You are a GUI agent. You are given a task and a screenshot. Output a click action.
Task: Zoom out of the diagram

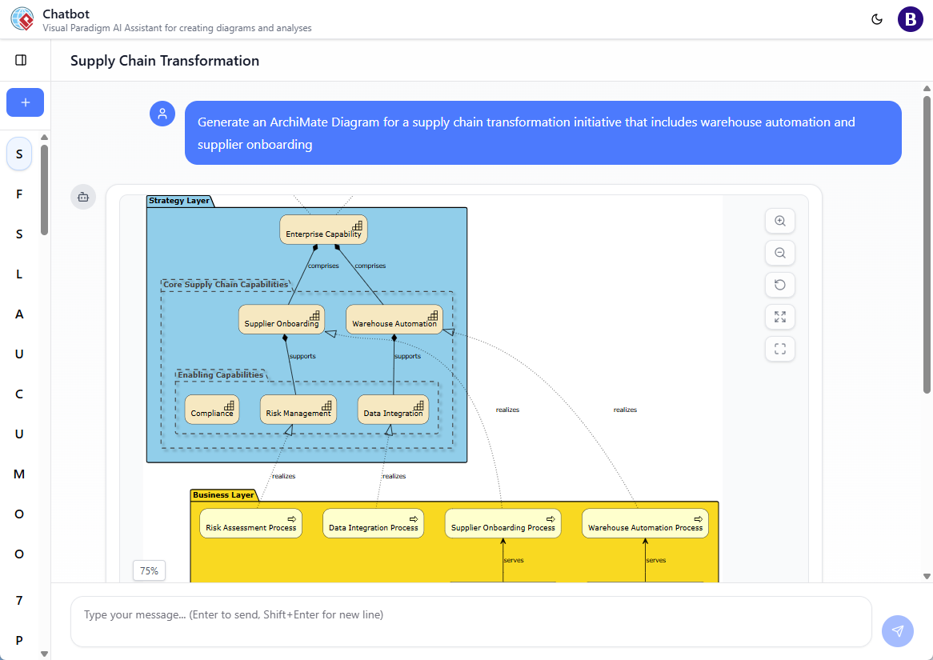coord(780,253)
